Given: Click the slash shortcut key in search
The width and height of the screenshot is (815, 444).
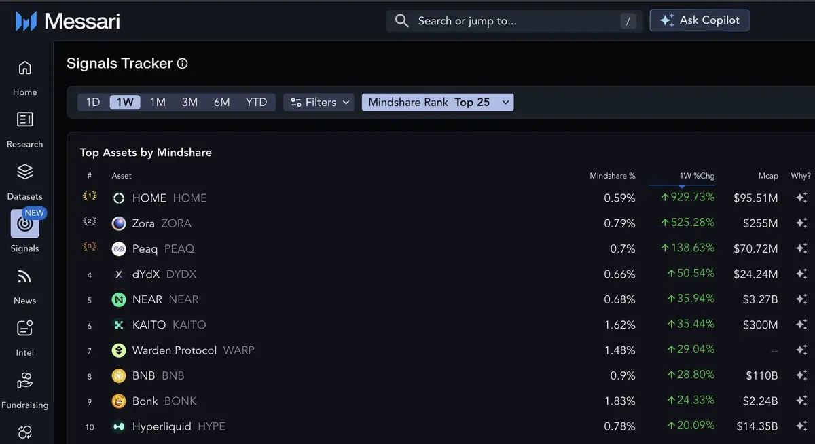Looking at the screenshot, I should 628,21.
